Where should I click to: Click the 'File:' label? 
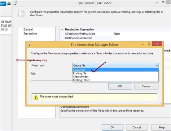[33, 74]
